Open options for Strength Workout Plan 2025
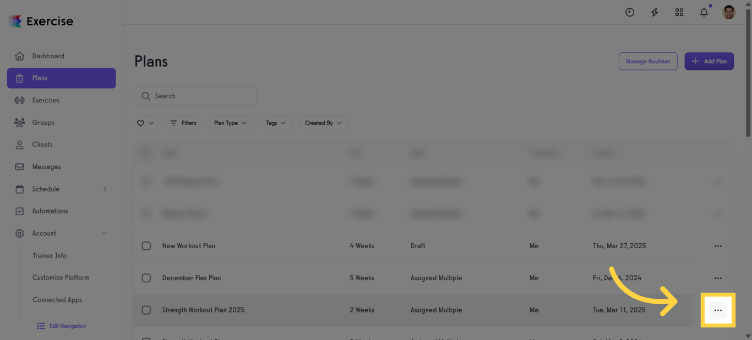 (718, 310)
